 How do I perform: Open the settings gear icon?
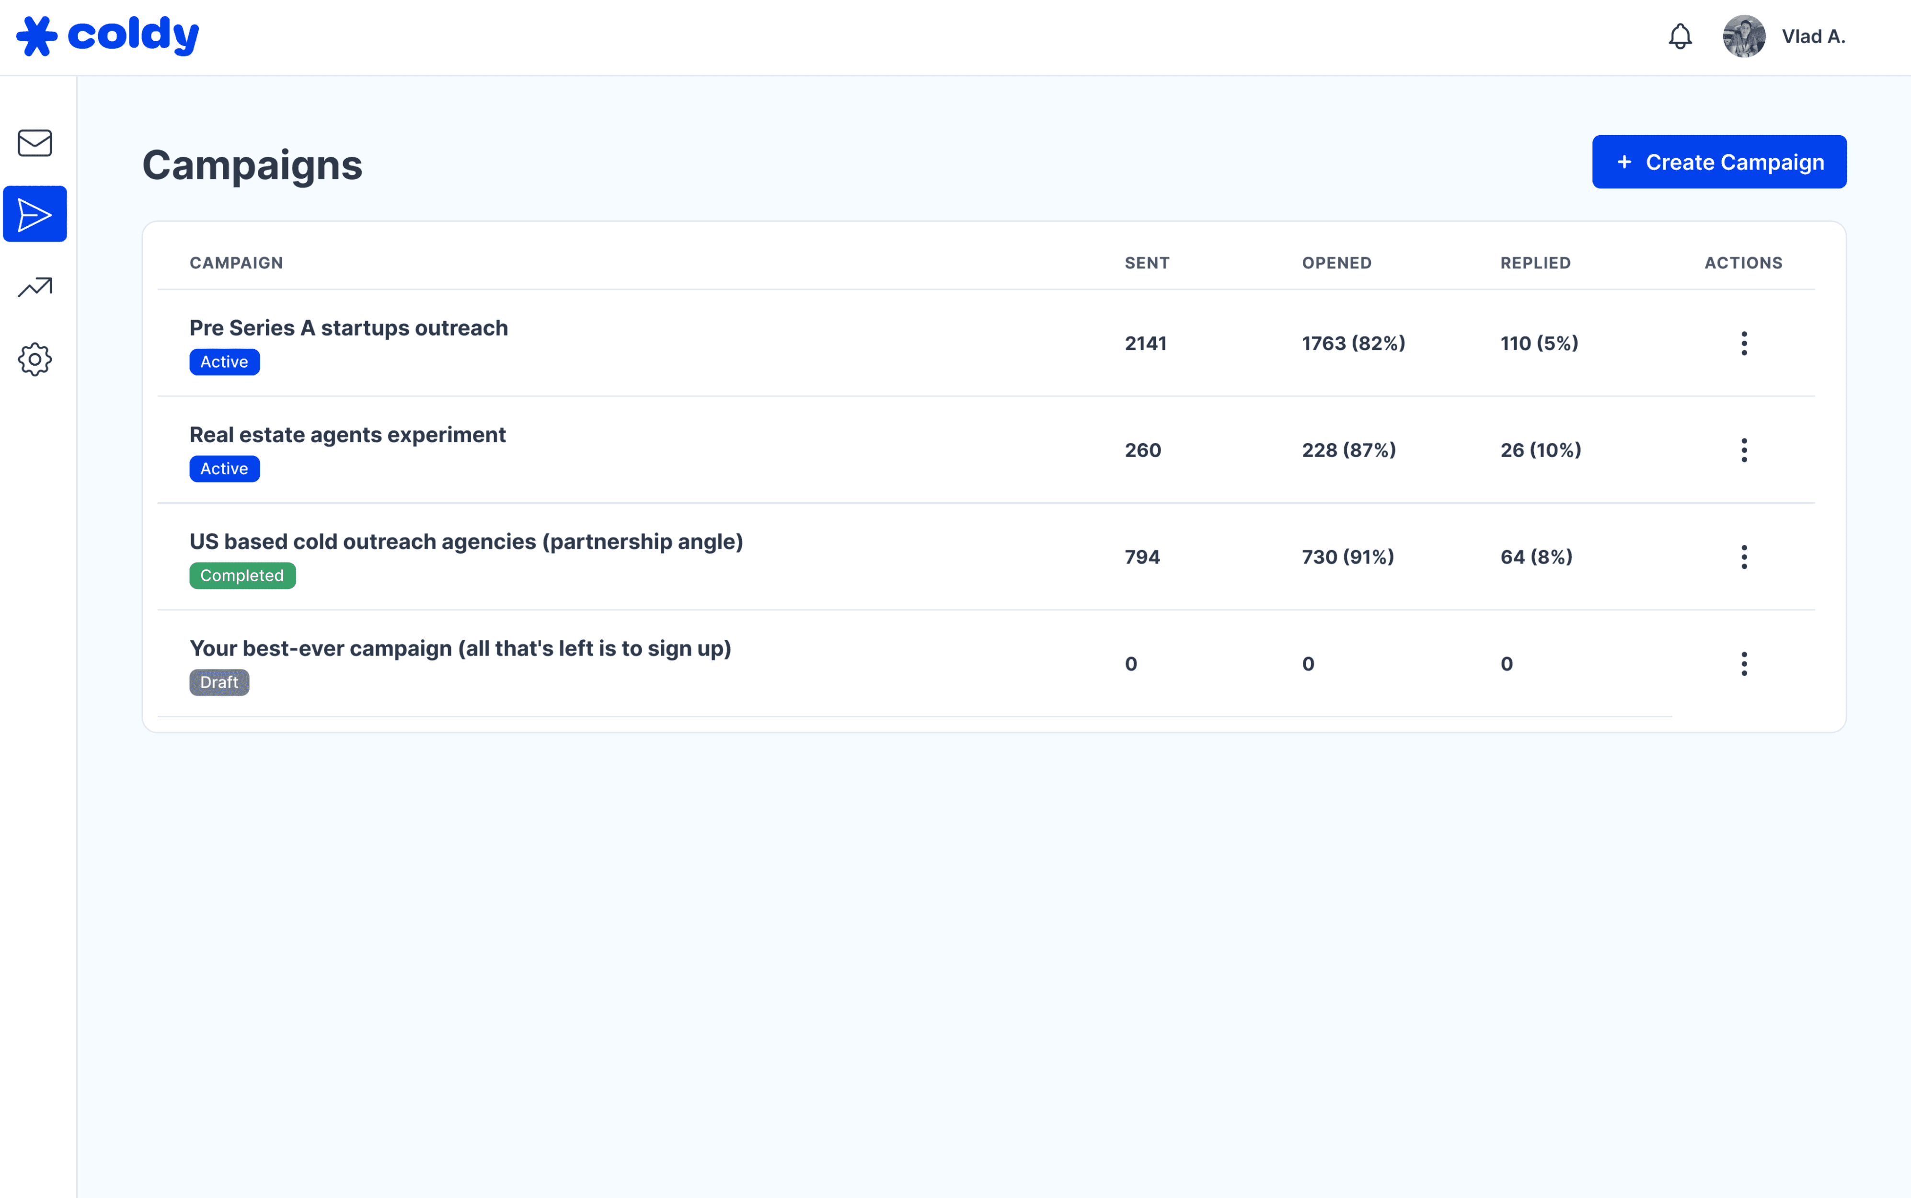click(36, 359)
